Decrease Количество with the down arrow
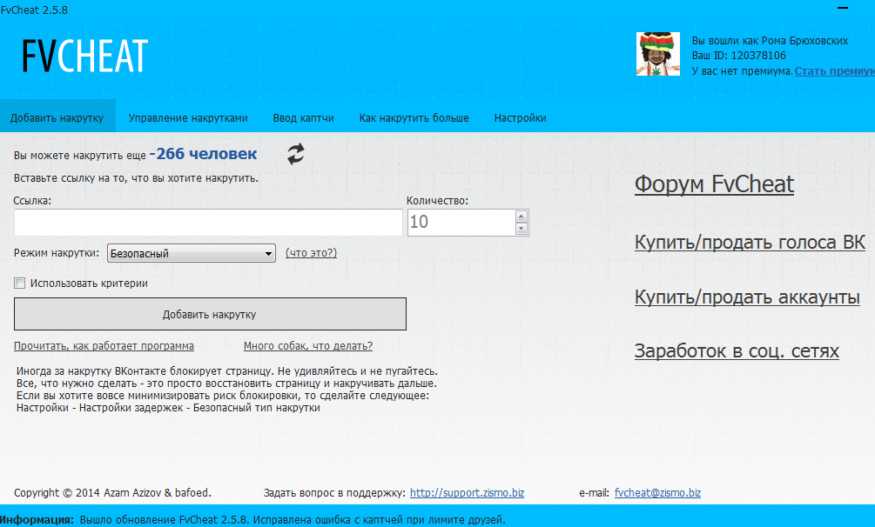 522,228
